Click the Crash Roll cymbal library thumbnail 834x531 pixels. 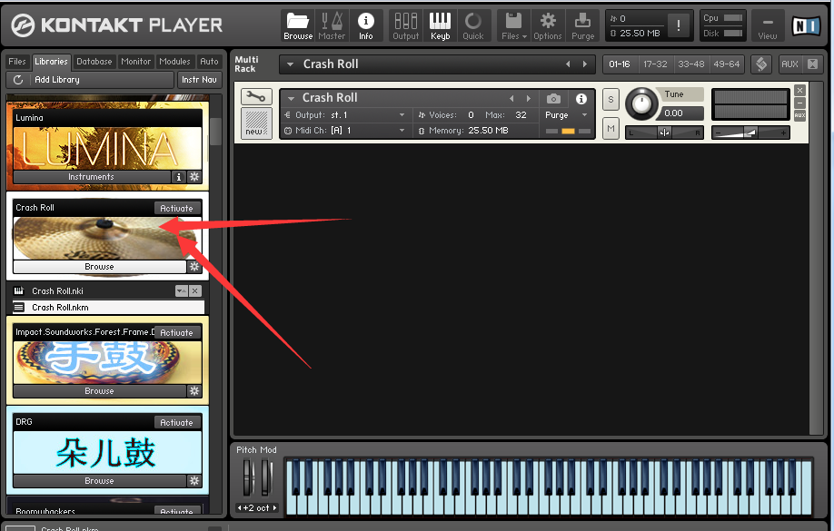point(107,238)
